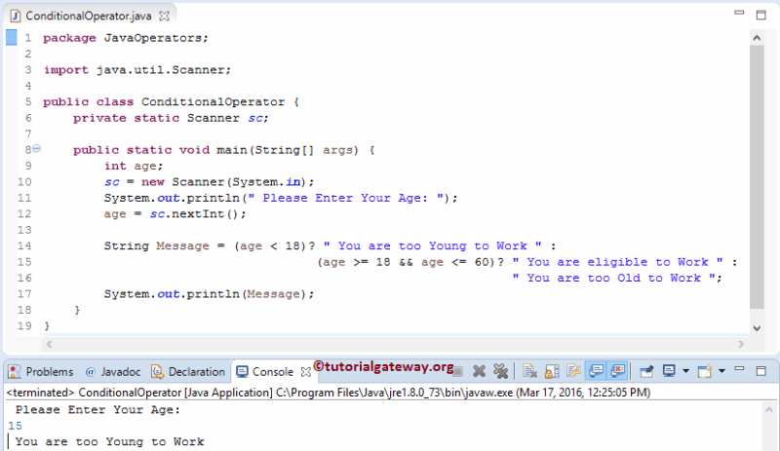Screen dimensions: 780x451
Task: Pin the Console view
Action: click(646, 371)
